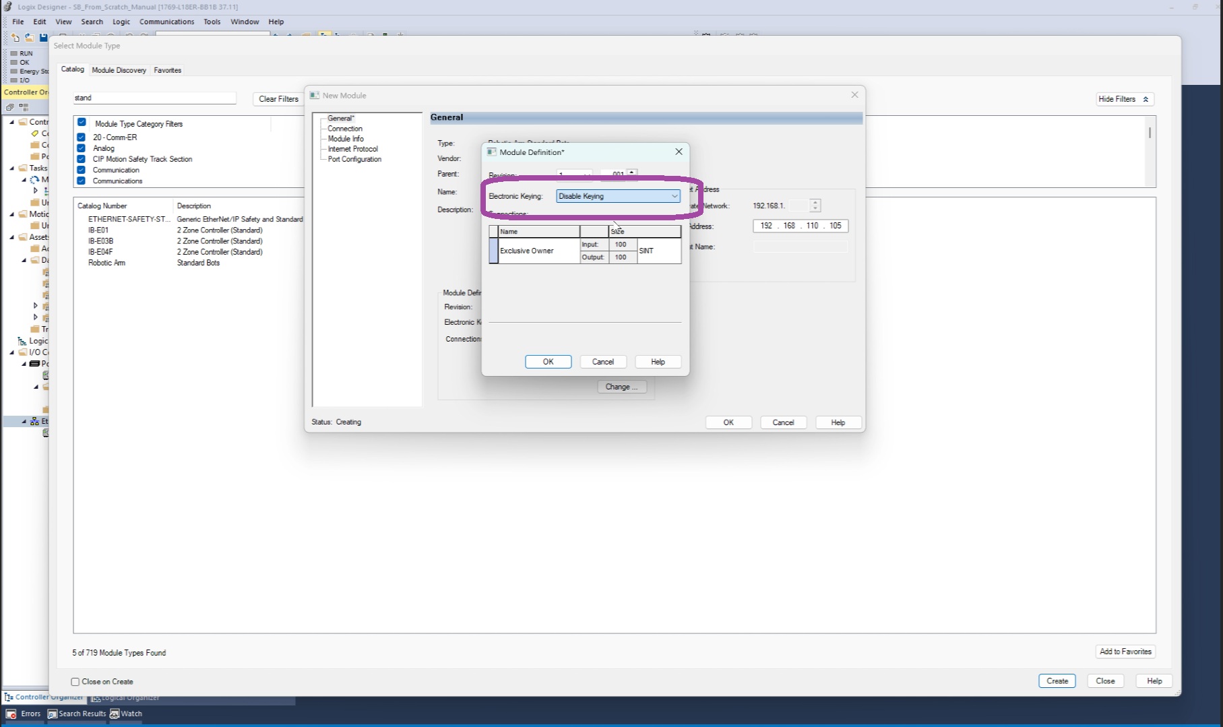This screenshot has height=727, width=1223.
Task: Click the Open project toolbar icon
Action: pyautogui.click(x=29, y=38)
